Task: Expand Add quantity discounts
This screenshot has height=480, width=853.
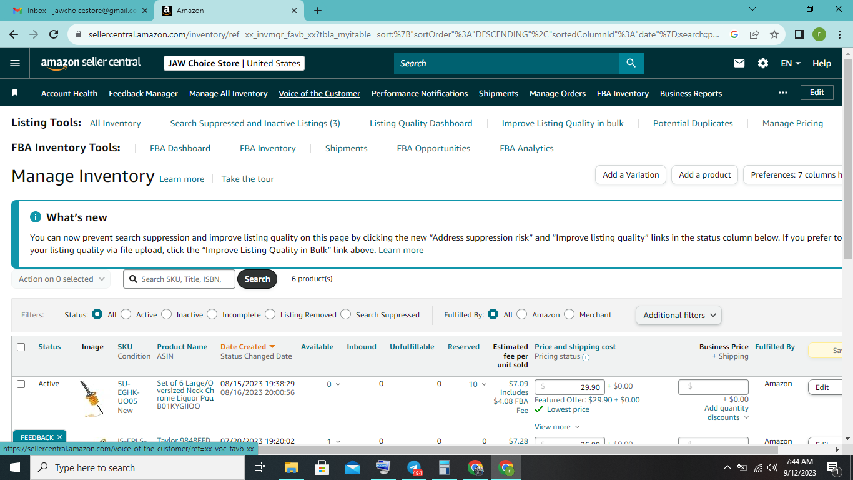Action: 727,412
